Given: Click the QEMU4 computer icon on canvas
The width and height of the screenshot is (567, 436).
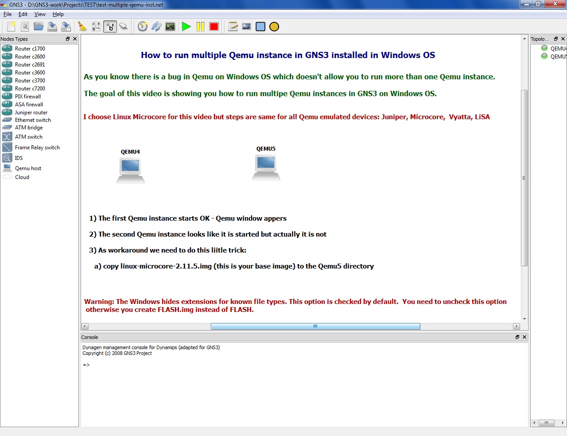Looking at the screenshot, I should 131,171.
